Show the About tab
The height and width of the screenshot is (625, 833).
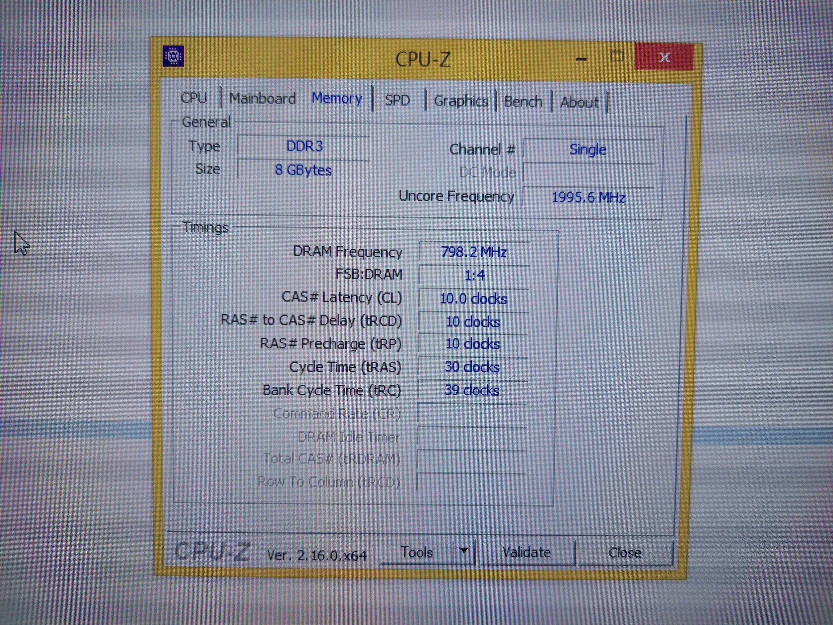(579, 102)
